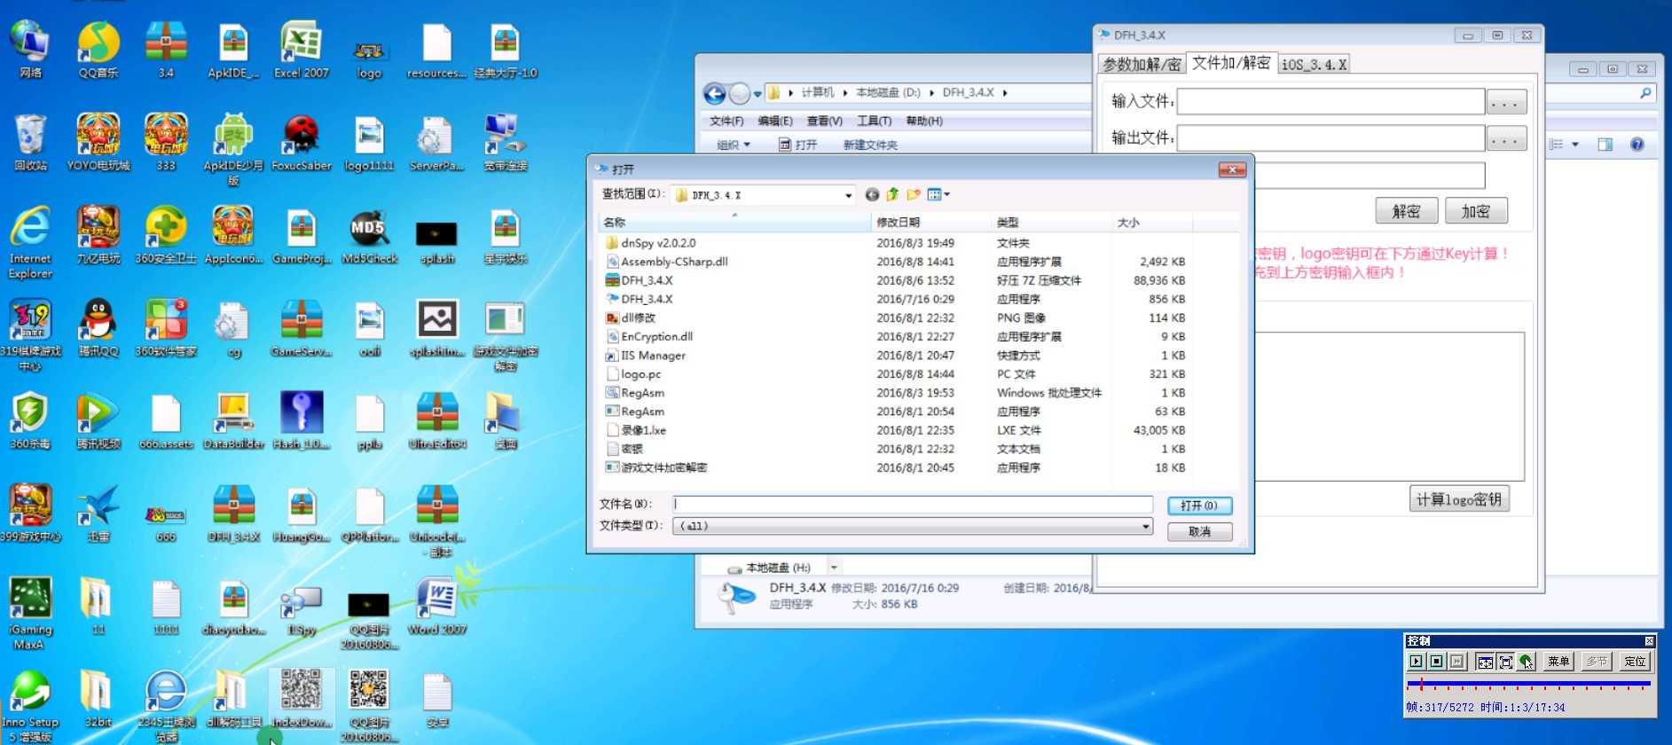Open the Word 2007 desktop shortcut
The width and height of the screenshot is (1672, 745).
(437, 606)
